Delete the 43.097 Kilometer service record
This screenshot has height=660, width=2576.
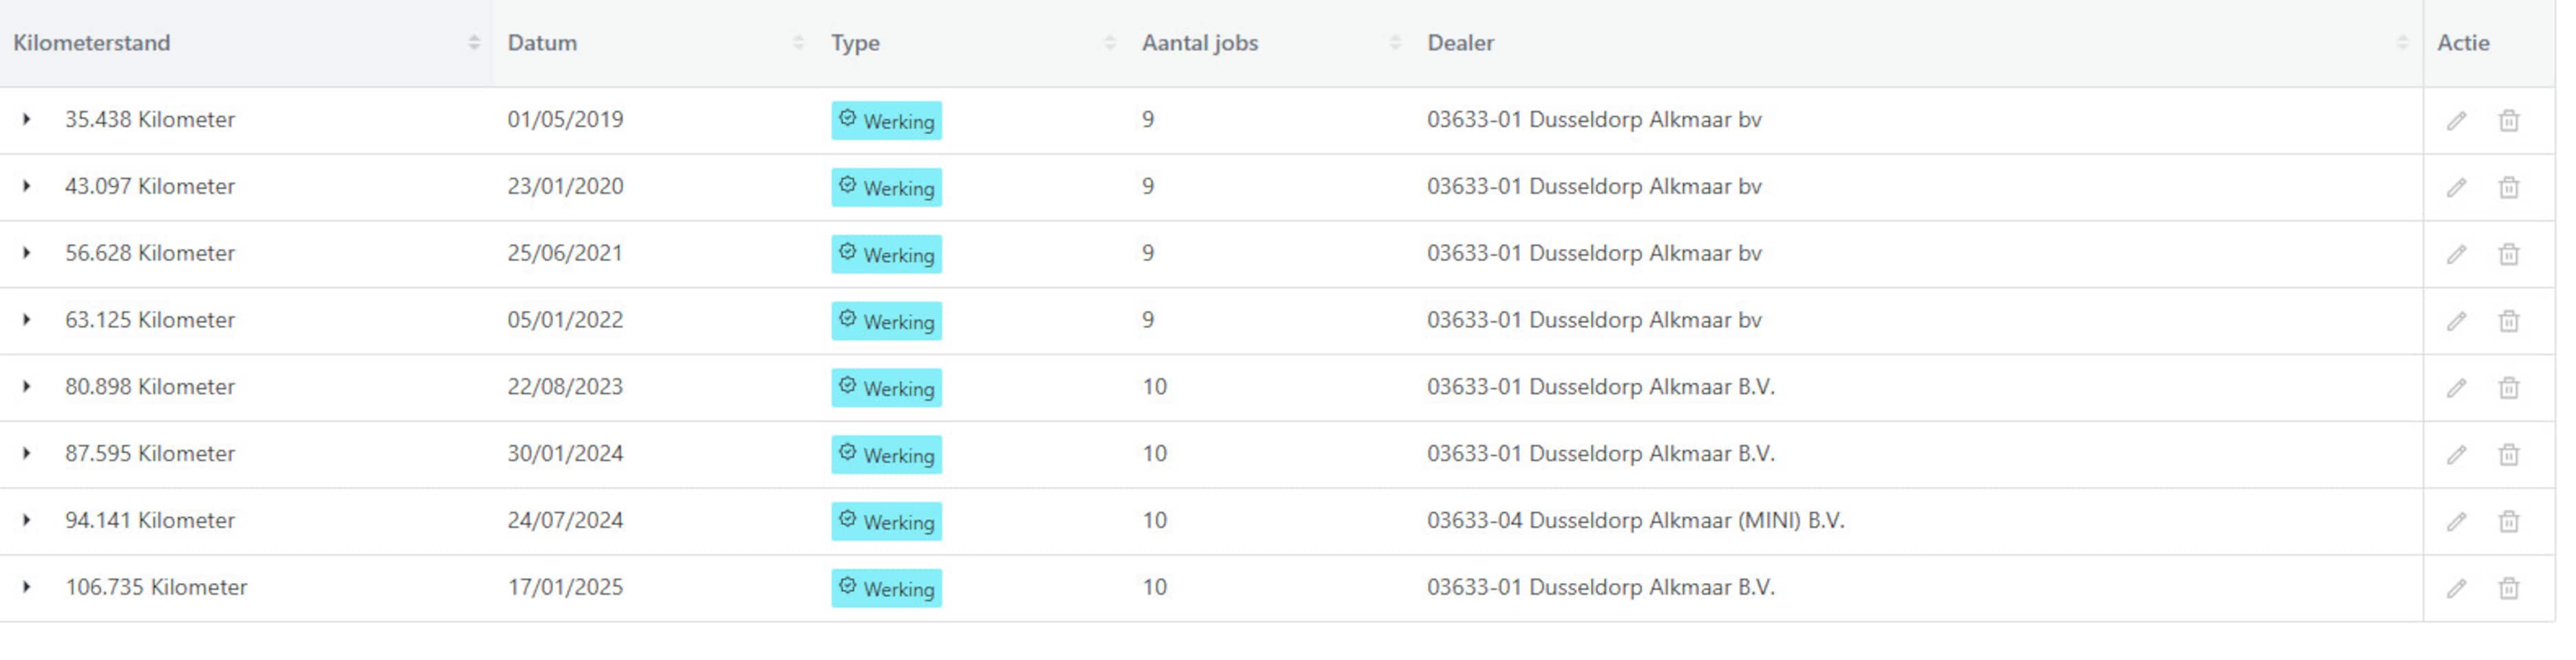click(x=2508, y=188)
